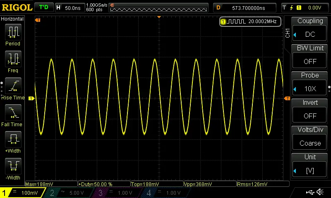Click the T'D trigger status button
The height and width of the screenshot is (198, 331).
(x=43, y=7)
